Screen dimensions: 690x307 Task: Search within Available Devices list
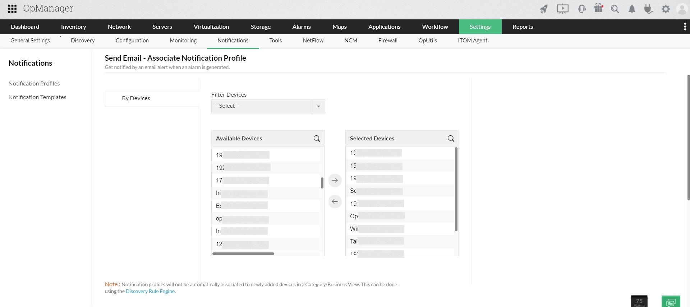[x=317, y=139]
